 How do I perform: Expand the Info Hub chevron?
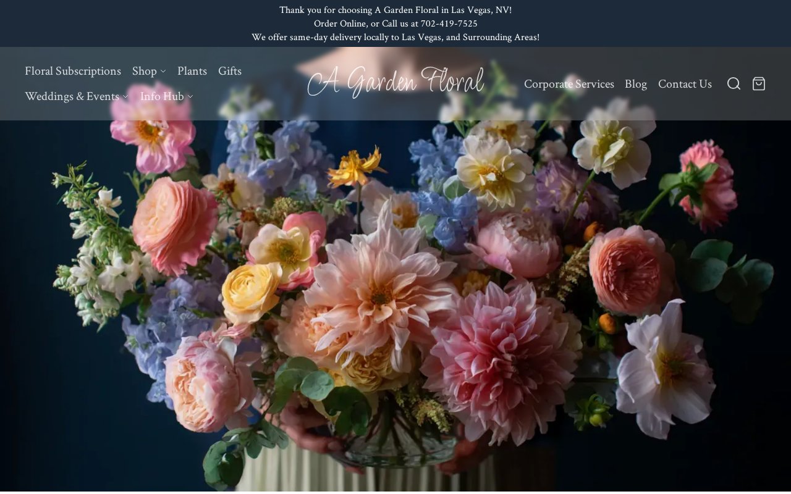coord(190,97)
